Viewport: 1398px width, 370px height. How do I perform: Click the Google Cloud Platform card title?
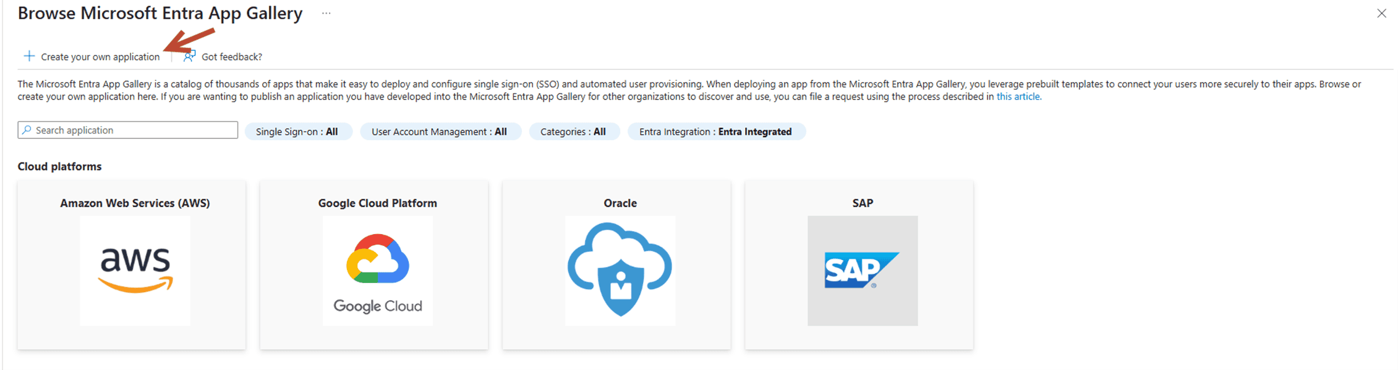(x=377, y=203)
